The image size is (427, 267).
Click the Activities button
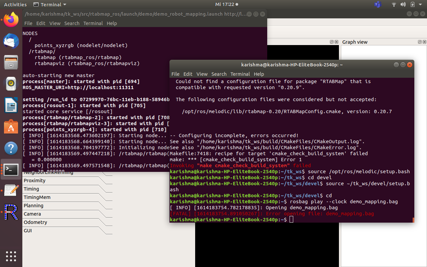coord(15,5)
